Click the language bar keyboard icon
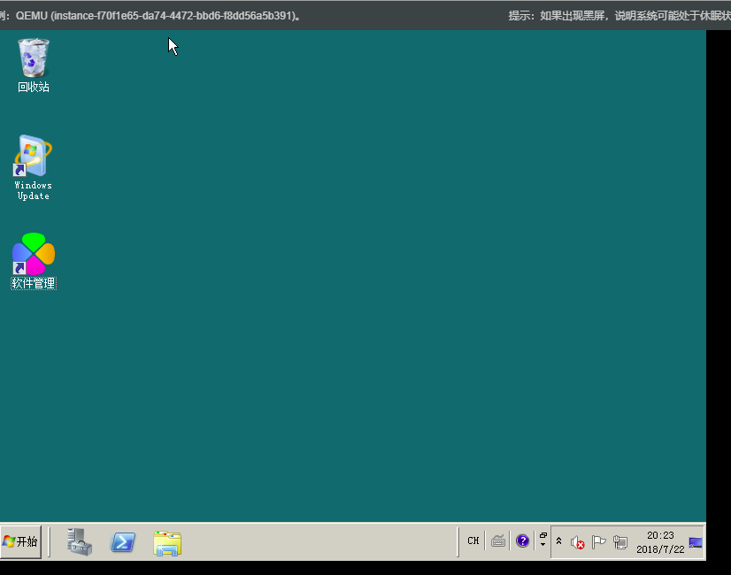 click(x=498, y=541)
